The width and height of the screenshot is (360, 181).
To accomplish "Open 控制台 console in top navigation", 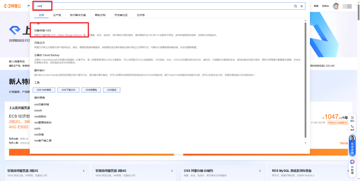I will pyautogui.click(x=325, y=6).
